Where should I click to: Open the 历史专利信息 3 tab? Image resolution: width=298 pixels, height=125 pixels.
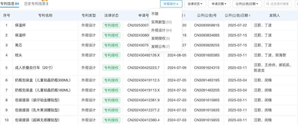(x=36, y=4)
